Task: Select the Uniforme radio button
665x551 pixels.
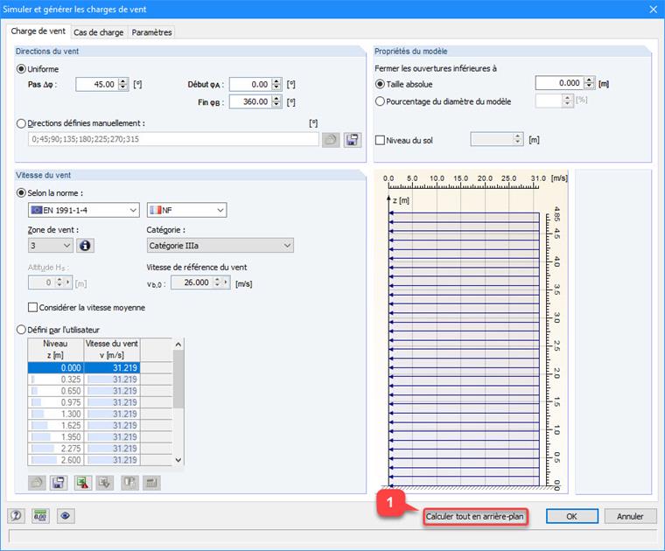Action: 21,69
